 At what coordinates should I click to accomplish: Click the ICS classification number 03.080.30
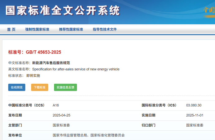(x=194, y=105)
